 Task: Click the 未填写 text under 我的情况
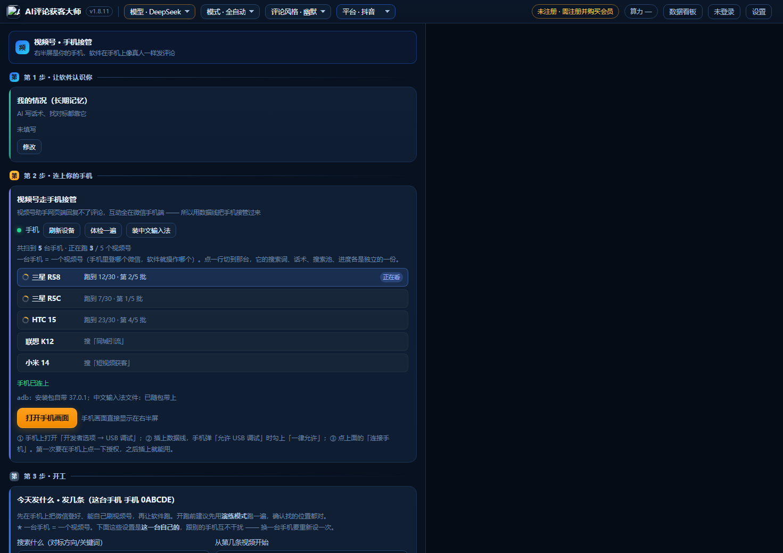(27, 130)
